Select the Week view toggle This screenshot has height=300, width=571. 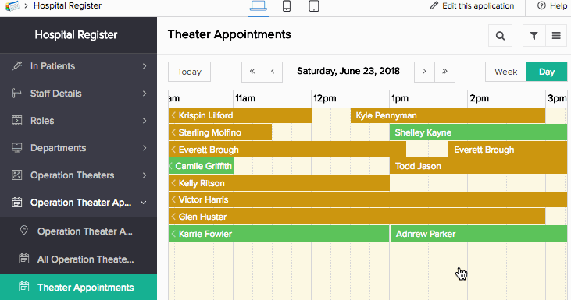(x=506, y=72)
